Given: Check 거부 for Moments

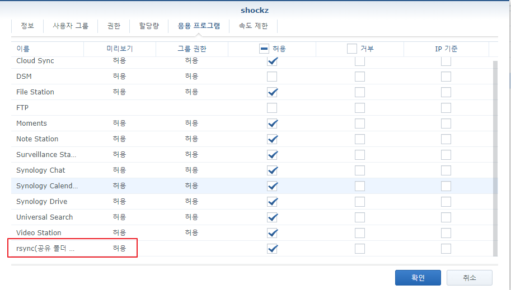Looking at the screenshot, I should pyautogui.click(x=360, y=123).
